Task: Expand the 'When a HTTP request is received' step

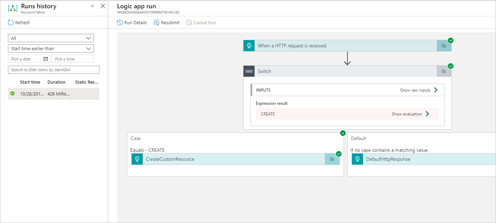Action: [x=347, y=46]
